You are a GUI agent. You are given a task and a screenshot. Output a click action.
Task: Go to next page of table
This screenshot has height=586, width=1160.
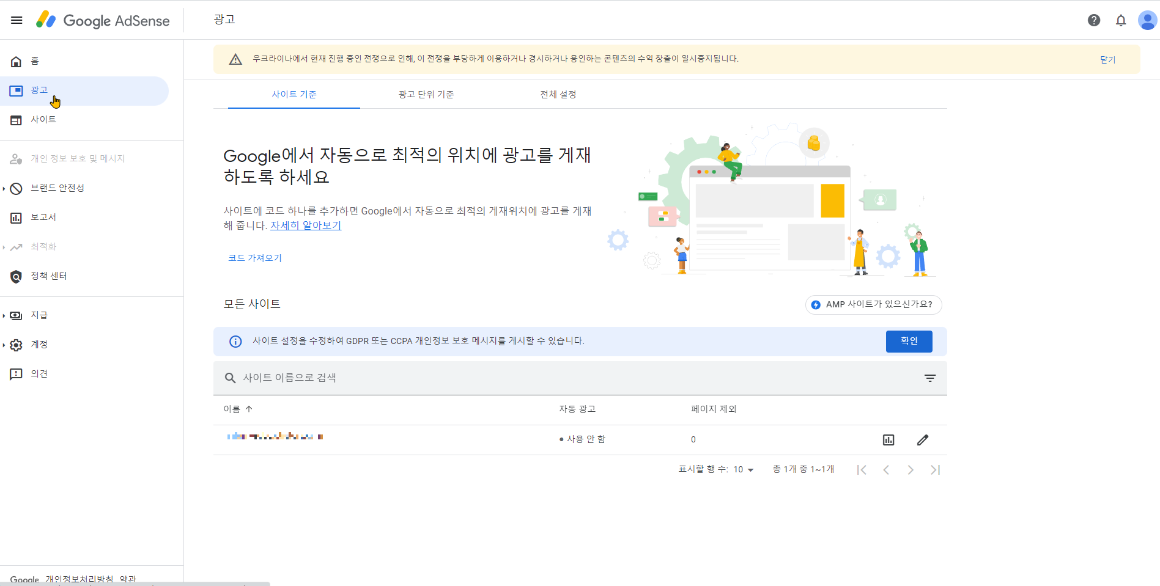(x=911, y=470)
